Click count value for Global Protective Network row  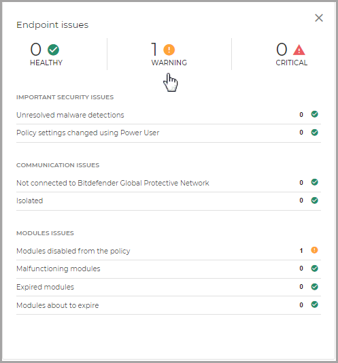301,183
